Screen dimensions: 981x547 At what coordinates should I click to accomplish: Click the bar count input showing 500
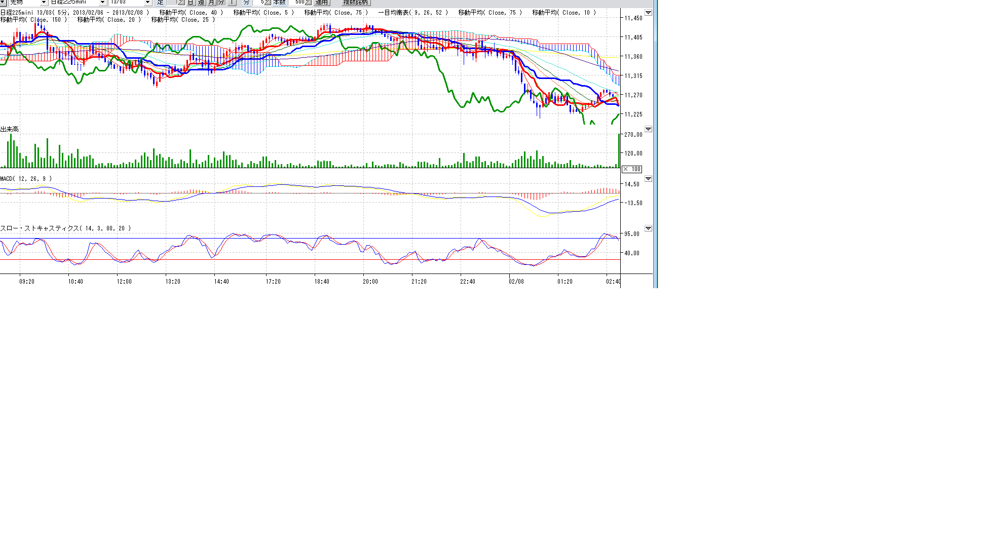pyautogui.click(x=296, y=3)
